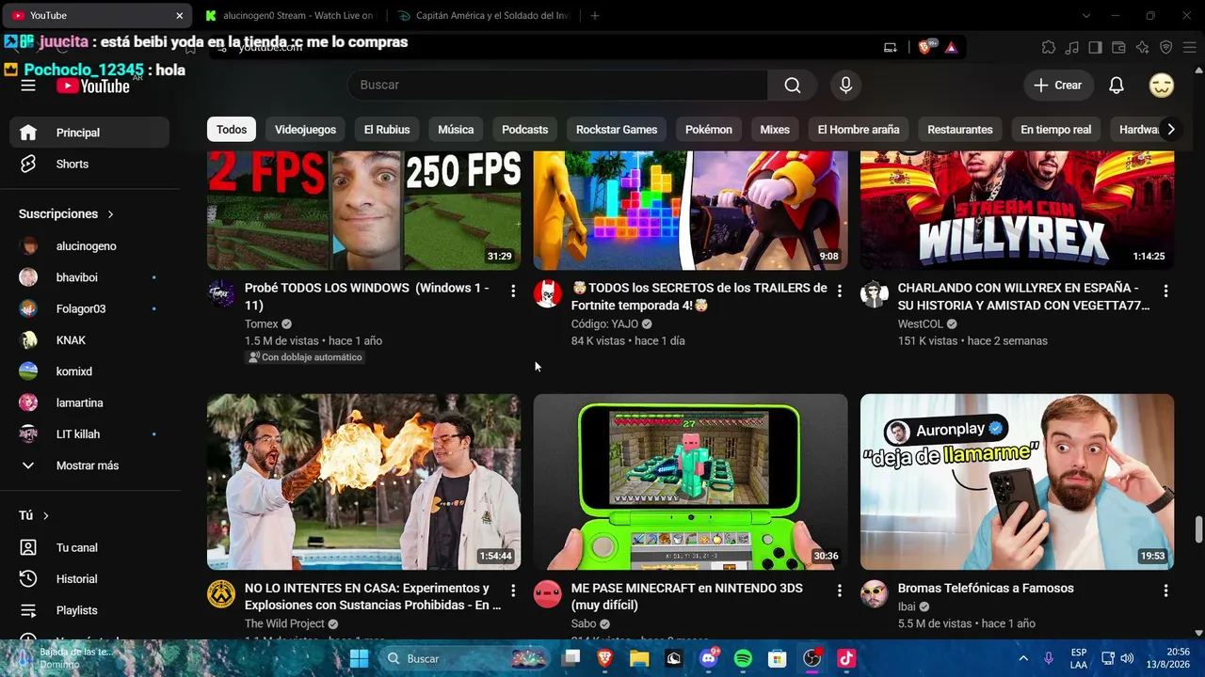Expand subscriptions with Mostrar más
1205x677 pixels.
tap(89, 465)
